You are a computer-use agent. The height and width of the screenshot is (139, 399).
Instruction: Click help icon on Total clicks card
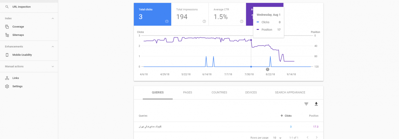pos(167,21)
